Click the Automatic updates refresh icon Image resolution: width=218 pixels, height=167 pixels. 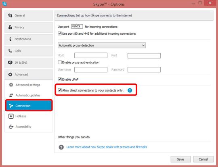tap(11, 95)
